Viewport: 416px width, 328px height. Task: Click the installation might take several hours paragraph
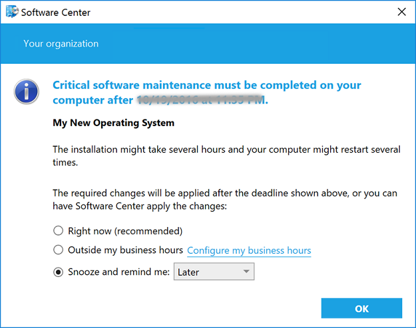click(x=226, y=156)
